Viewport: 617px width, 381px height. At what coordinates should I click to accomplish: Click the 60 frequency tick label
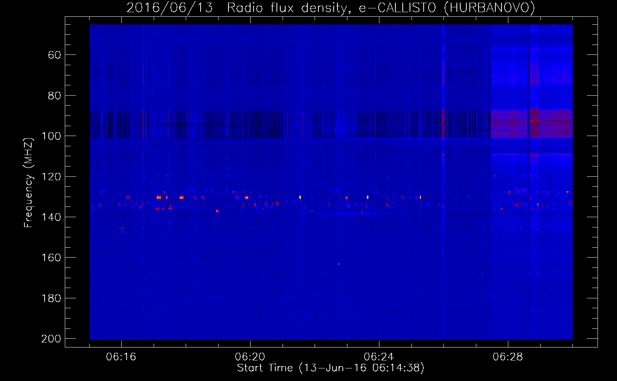(x=55, y=55)
